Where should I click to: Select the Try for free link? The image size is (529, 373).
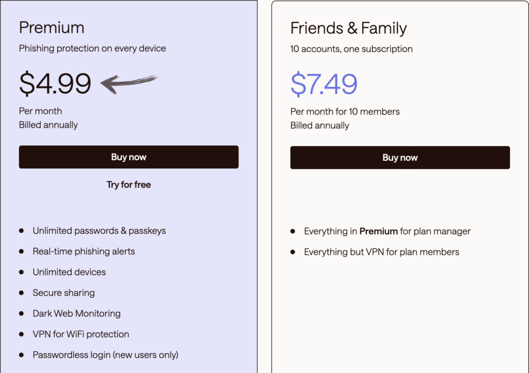click(x=128, y=185)
